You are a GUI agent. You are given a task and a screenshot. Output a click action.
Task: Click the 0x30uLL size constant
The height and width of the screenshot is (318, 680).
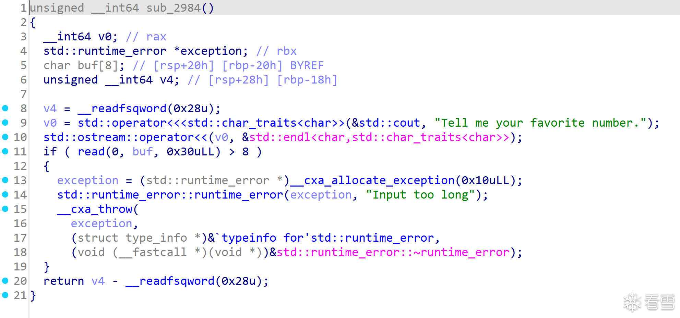click(190, 152)
